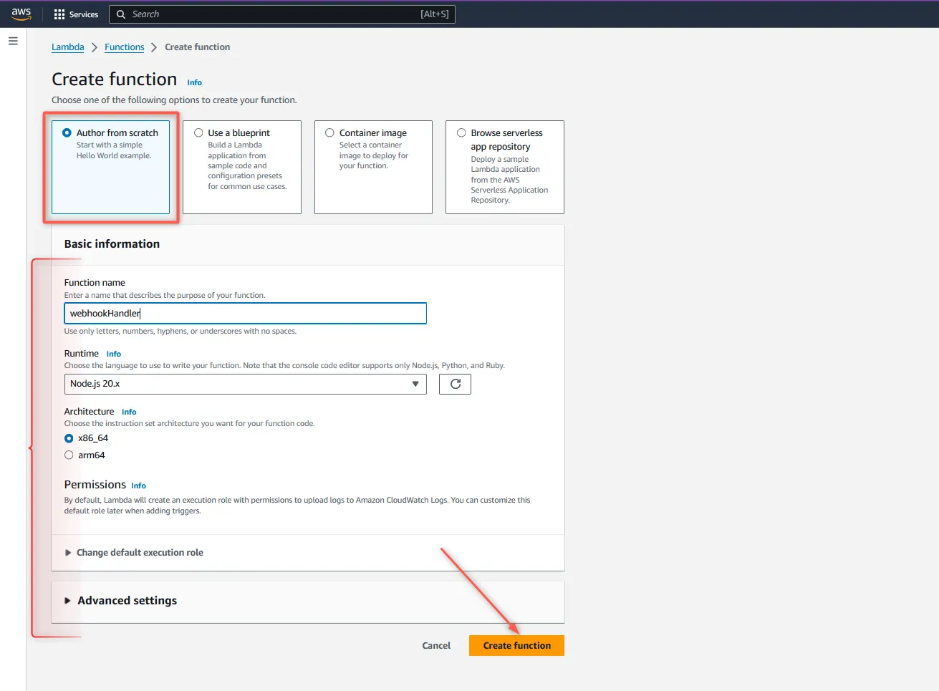
Task: Click the Function name input field
Action: click(245, 314)
